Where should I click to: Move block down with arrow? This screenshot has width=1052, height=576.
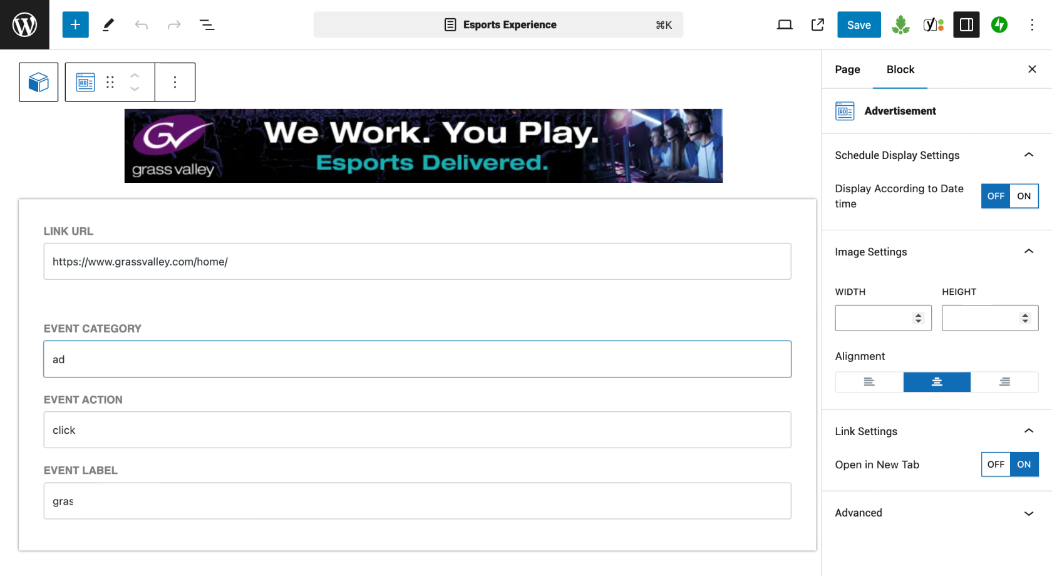(x=135, y=89)
